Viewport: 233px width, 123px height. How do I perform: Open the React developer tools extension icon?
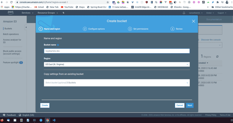[x=137, y=2]
